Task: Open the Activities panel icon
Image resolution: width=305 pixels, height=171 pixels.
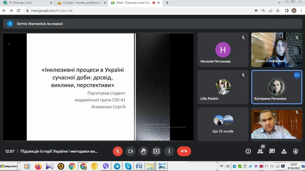Action: pyautogui.click(x=284, y=151)
